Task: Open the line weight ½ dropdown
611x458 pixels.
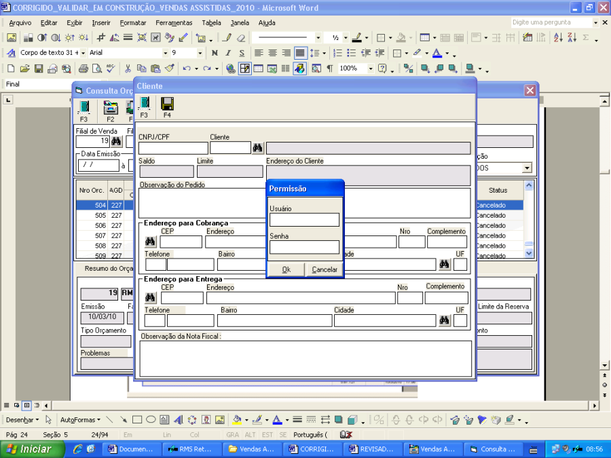Action: (x=346, y=38)
